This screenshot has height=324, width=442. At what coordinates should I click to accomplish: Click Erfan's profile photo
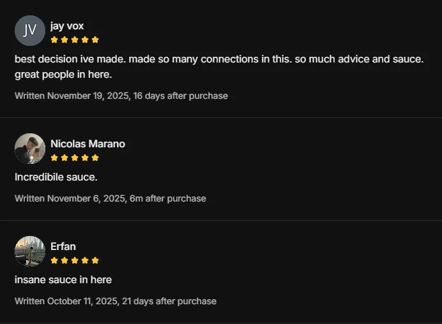29,251
